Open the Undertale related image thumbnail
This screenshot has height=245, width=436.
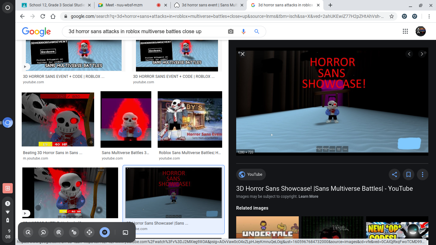point(267,227)
